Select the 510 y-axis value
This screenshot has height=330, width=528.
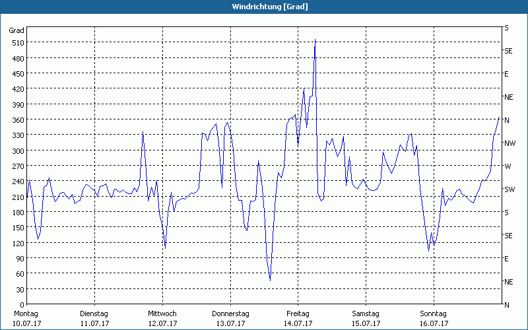pyautogui.click(x=18, y=43)
